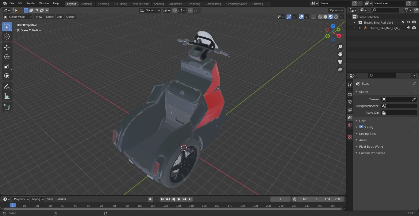Hide Electric_Bike_Red_Light collection with eye icon
419x216 pixels.
(409, 22)
